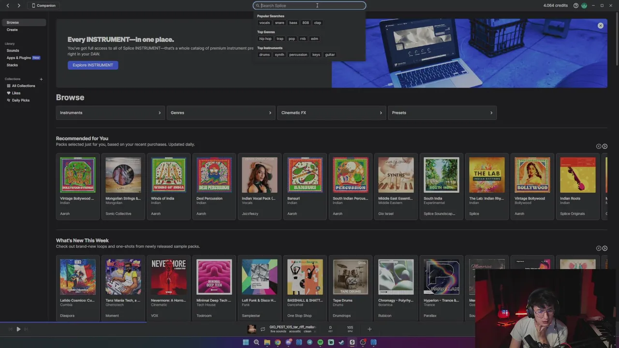This screenshot has width=619, height=348.
Task: Open the Vintage Bollywood Strings pack thumbnail
Action: coord(78,175)
